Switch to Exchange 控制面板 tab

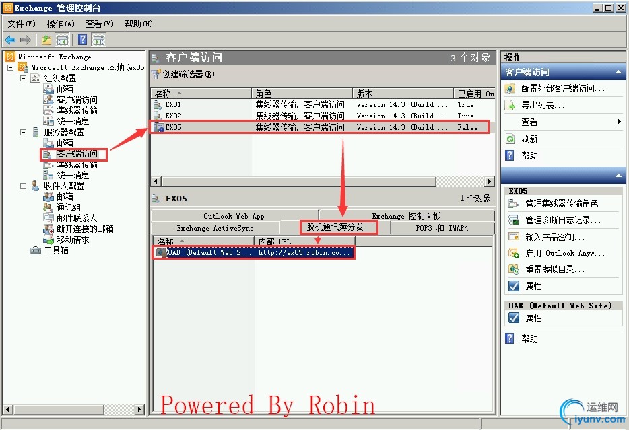406,216
